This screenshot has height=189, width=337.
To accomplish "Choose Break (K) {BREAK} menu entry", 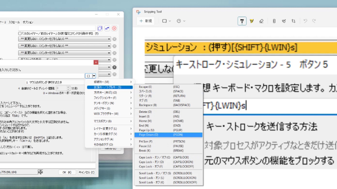I will pos(168,151).
